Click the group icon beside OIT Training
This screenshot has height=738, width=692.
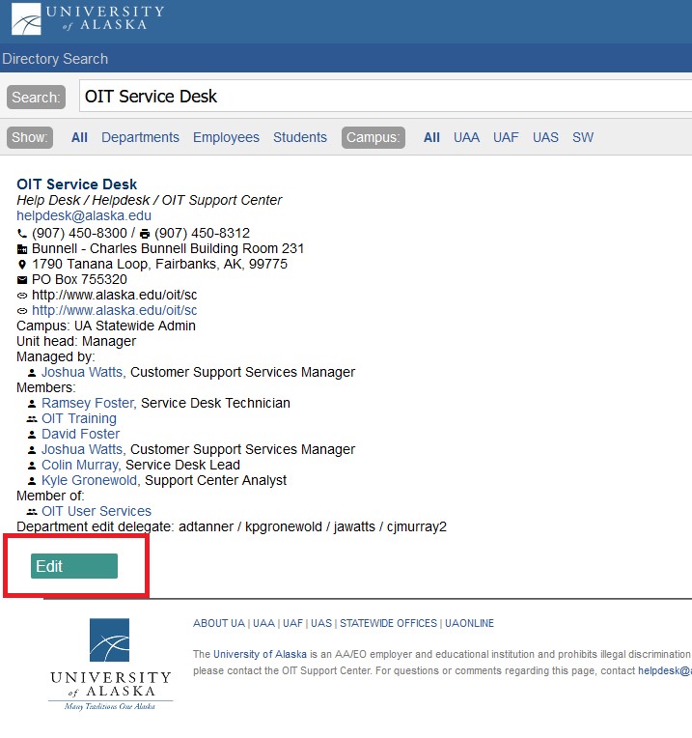coord(32,419)
